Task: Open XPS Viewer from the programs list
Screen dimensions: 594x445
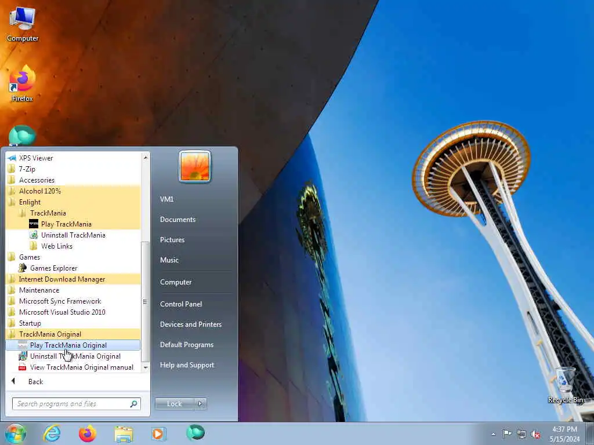Action: [x=74, y=158]
